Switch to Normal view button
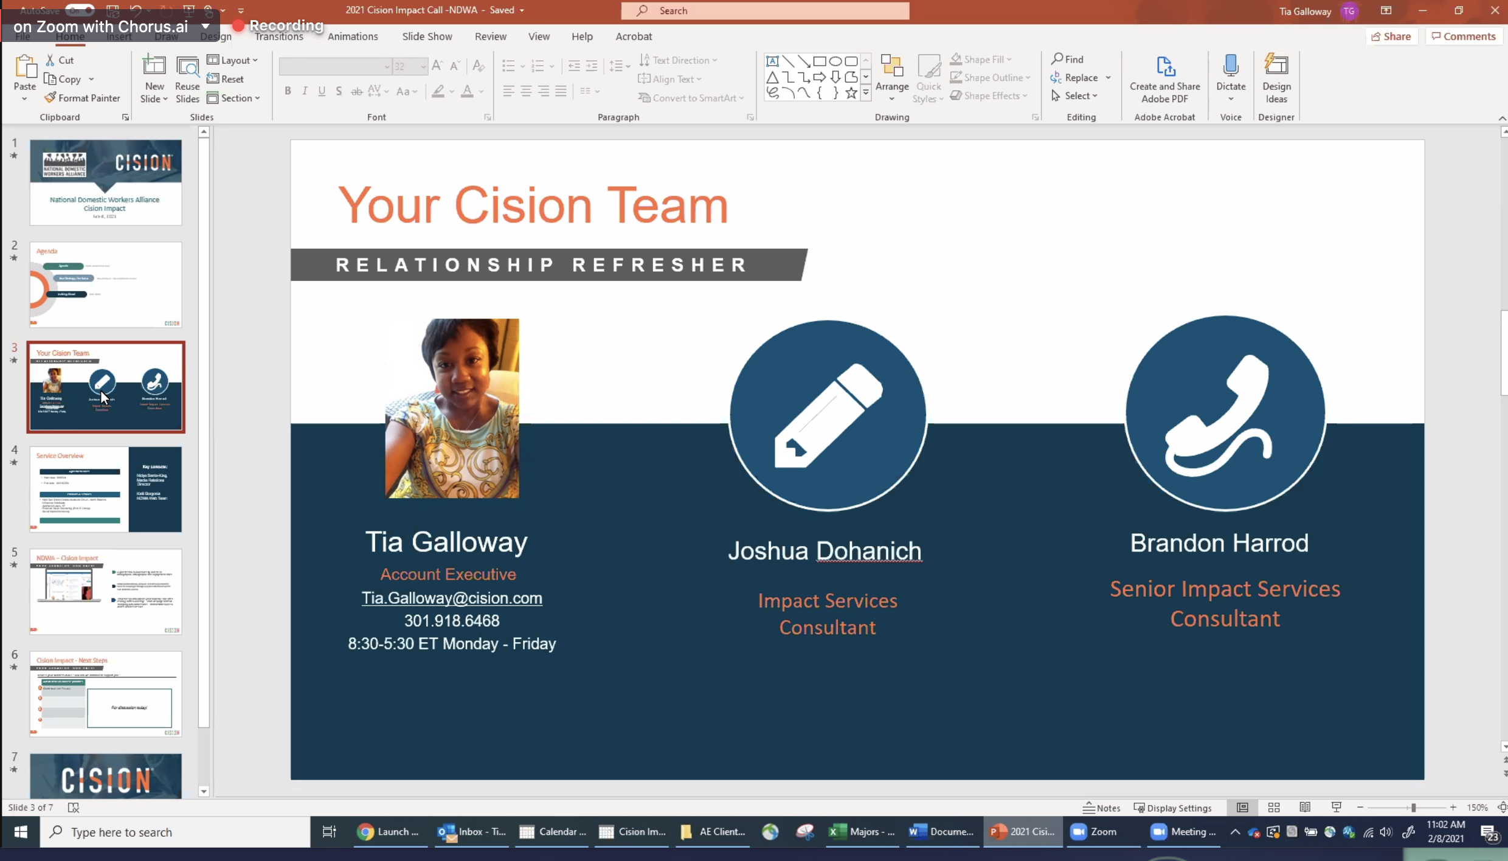 pos(1242,807)
